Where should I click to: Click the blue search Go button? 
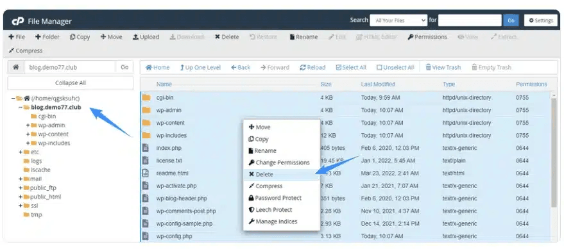[x=511, y=20]
